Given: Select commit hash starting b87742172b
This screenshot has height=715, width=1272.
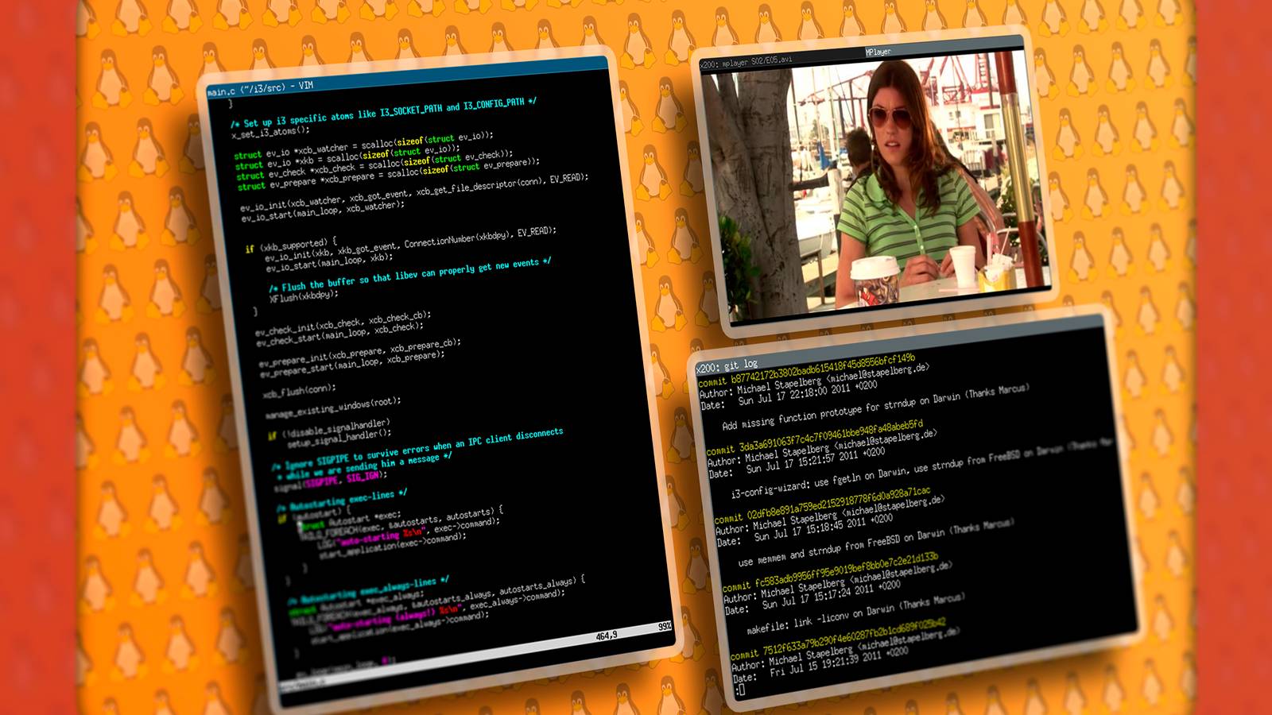Looking at the screenshot, I should point(824,368).
